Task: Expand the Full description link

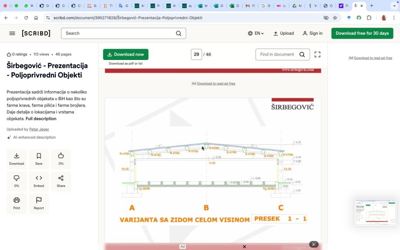Action: click(41, 119)
